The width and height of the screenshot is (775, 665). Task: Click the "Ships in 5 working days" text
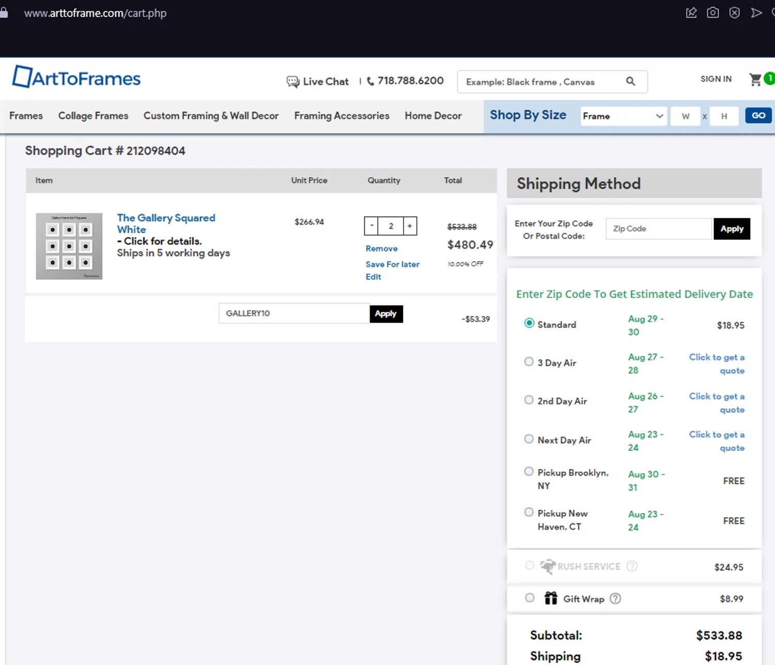point(173,253)
